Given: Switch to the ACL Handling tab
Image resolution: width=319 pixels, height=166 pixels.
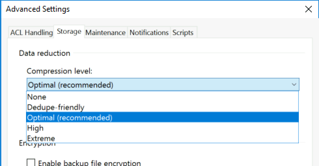Looking at the screenshot, I should (x=32, y=32).
